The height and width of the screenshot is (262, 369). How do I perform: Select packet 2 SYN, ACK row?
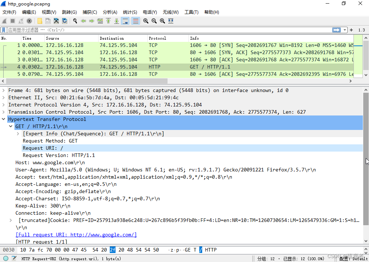click(177, 52)
